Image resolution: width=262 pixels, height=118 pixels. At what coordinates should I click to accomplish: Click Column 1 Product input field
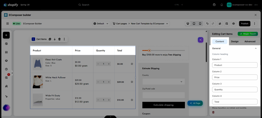pyautogui.click(x=235, y=65)
